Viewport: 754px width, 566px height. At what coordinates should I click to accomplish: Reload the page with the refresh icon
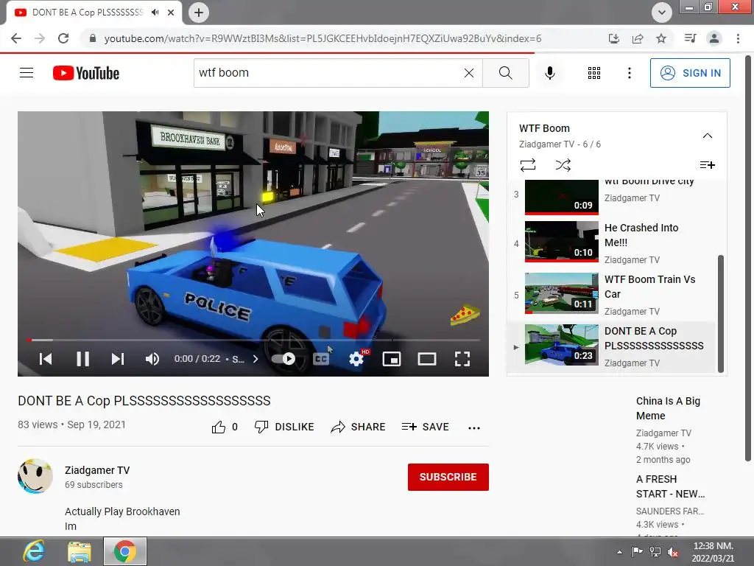point(63,38)
